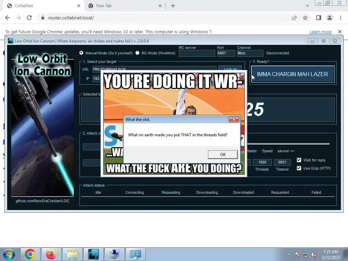This screenshot has width=348, height=261.
Task: Select IRC Mode (HiveMind) radio button
Action: click(137, 53)
